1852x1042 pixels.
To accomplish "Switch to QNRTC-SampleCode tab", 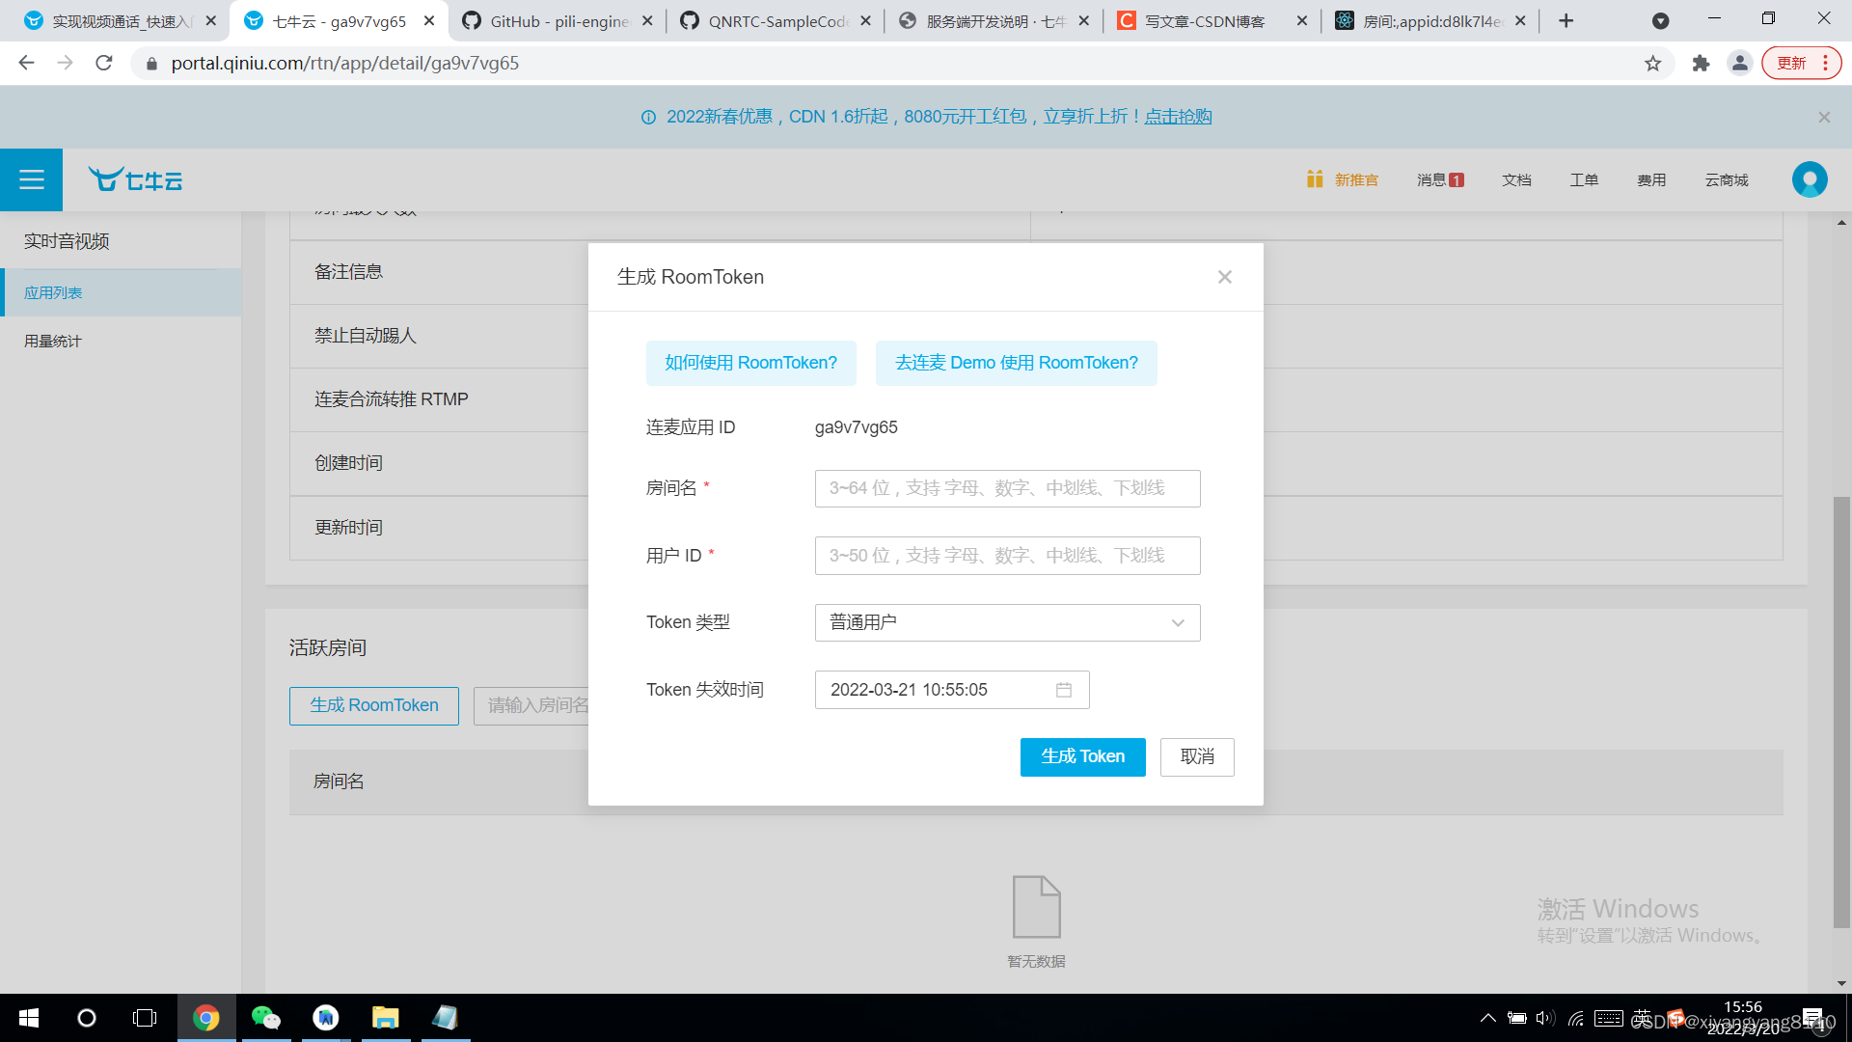I will (x=776, y=21).
